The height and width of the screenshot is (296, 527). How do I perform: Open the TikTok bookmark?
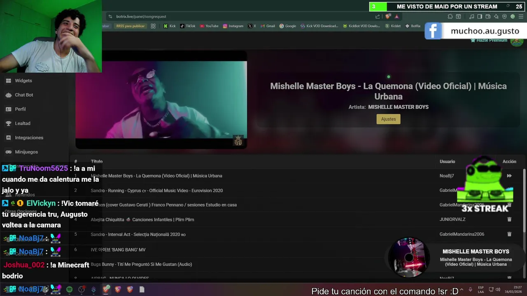point(188,26)
